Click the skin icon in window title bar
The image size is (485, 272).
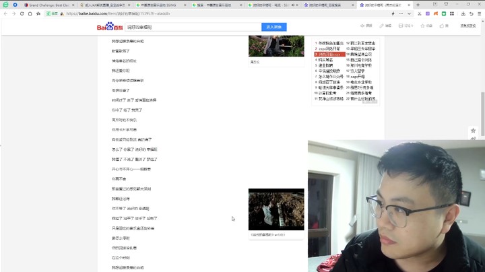(x=446, y=4)
